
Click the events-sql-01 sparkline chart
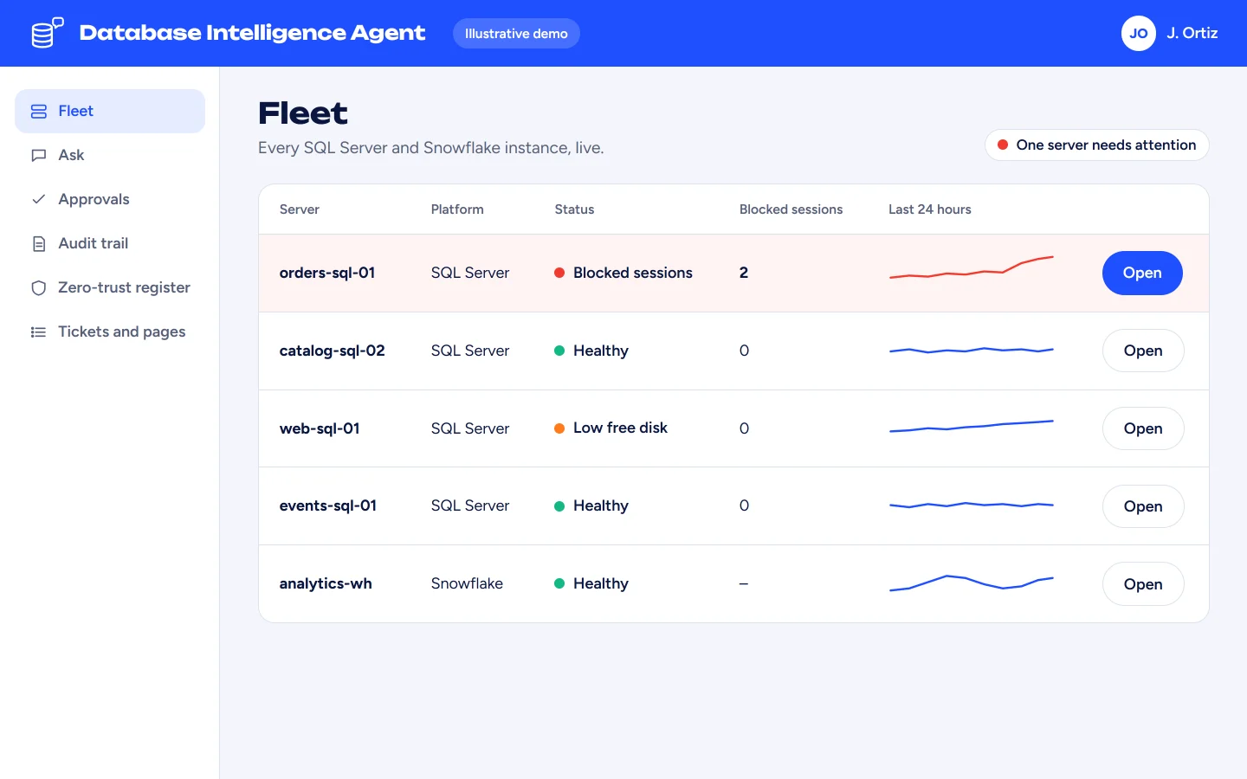972,505
